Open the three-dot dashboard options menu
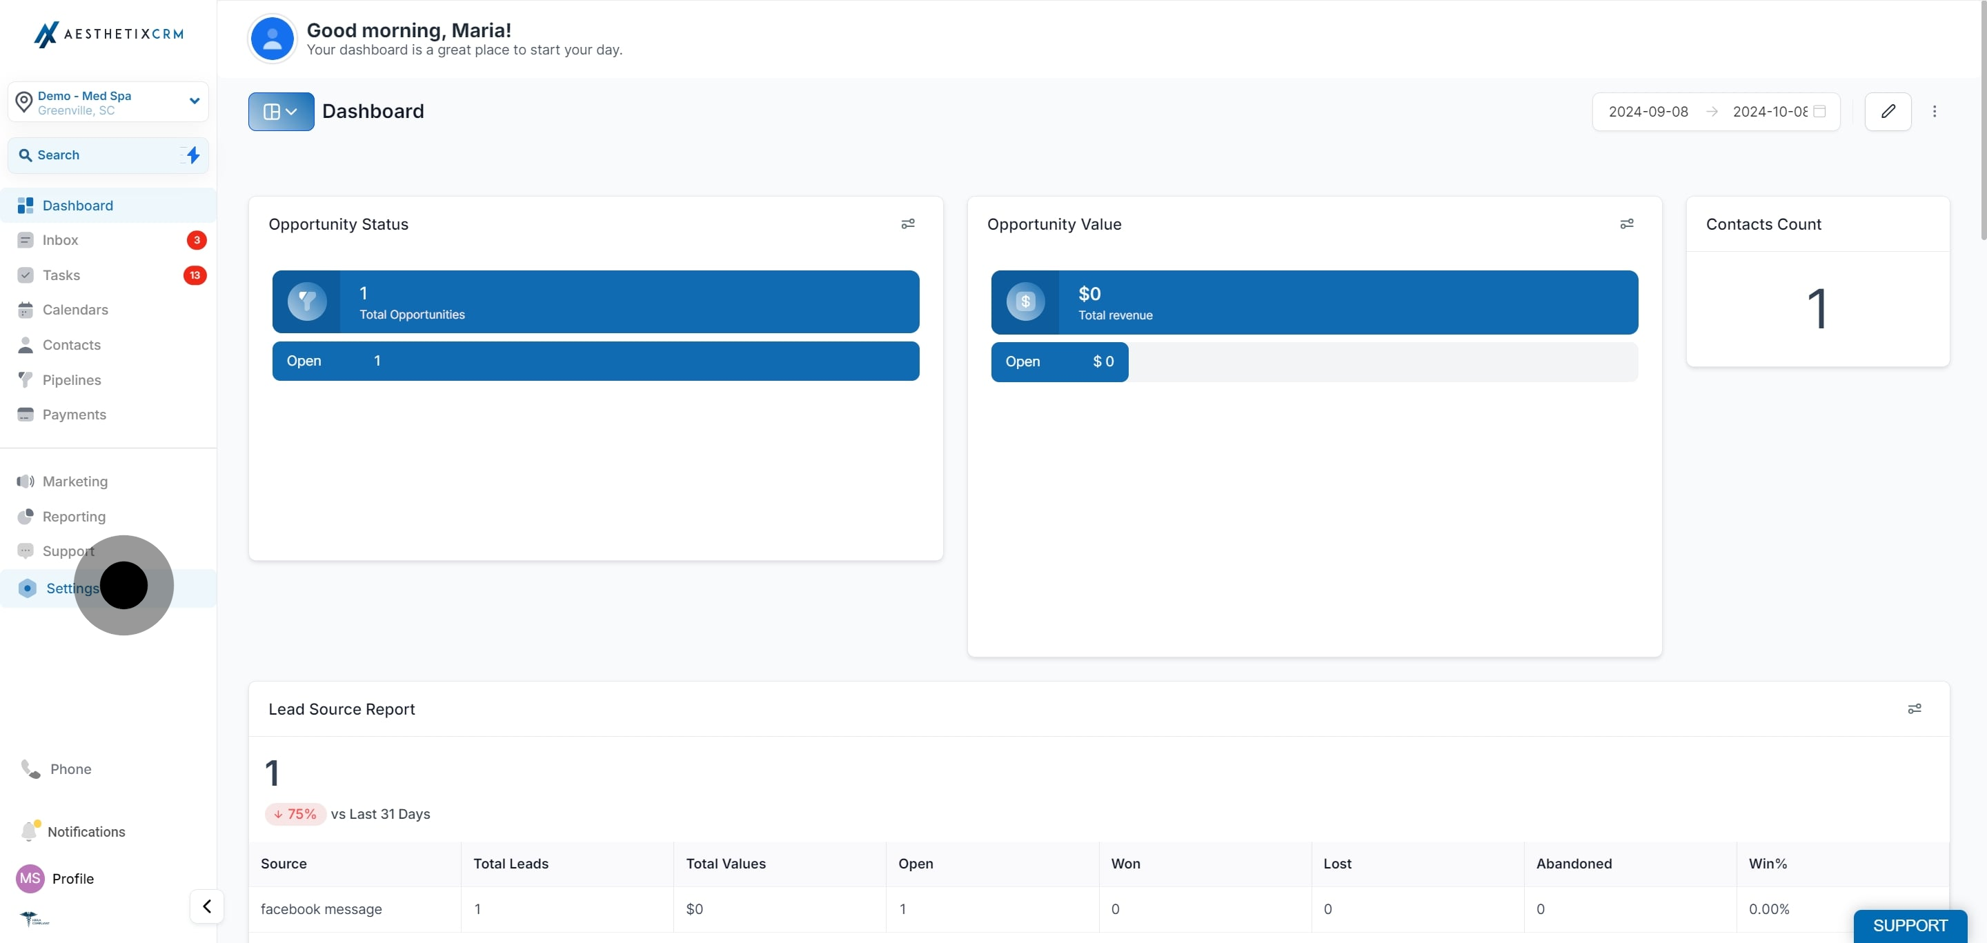Viewport: 1987px width, 943px height. (1935, 112)
